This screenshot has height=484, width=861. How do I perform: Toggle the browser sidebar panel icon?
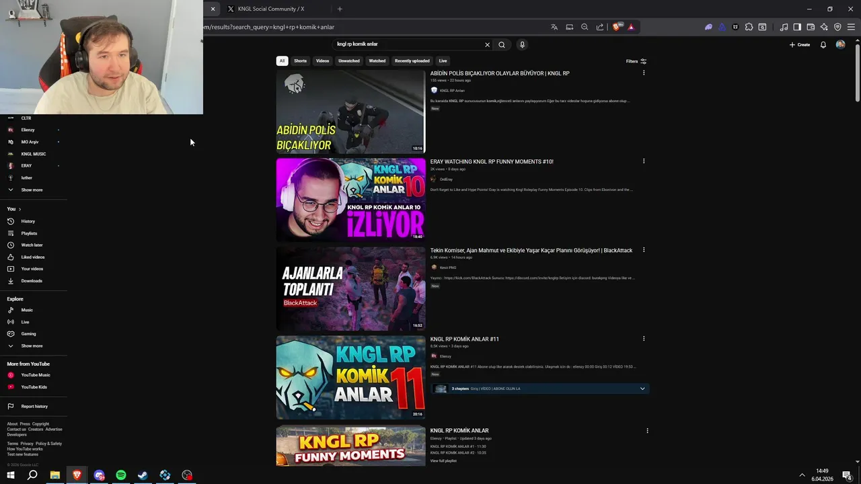point(797,27)
